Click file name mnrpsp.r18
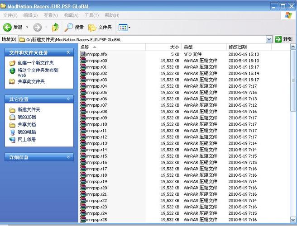 point(96,175)
